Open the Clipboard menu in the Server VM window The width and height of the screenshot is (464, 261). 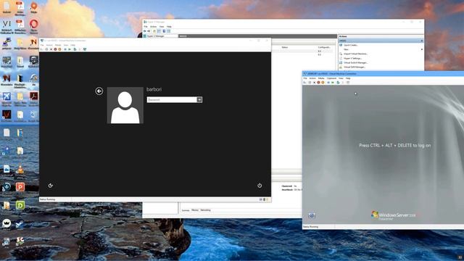point(331,78)
